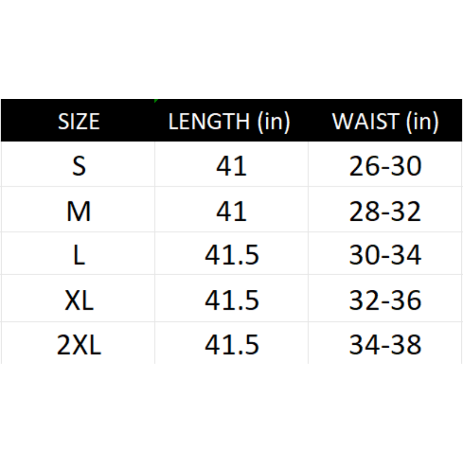Image resolution: width=463 pixels, height=463 pixels.
Task: Click the 32-36 waist cell
Action: 385,300
